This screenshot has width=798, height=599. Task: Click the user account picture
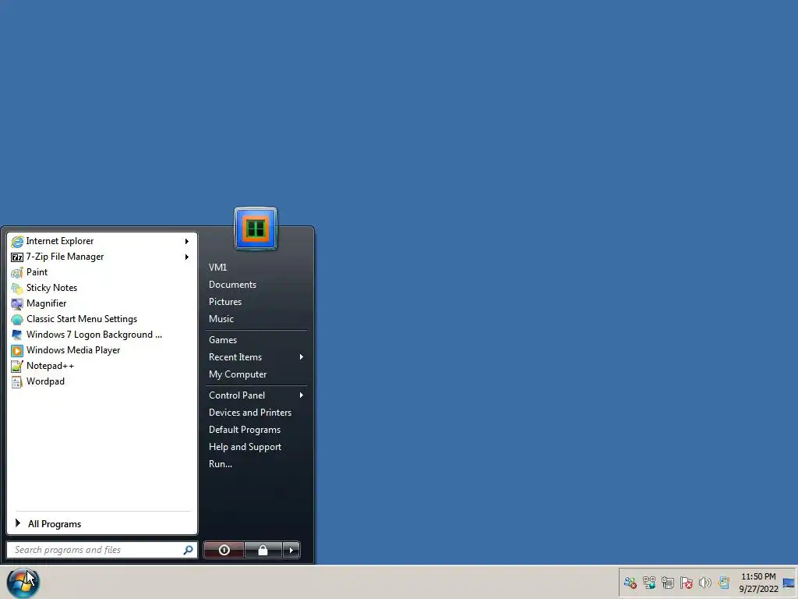256,229
